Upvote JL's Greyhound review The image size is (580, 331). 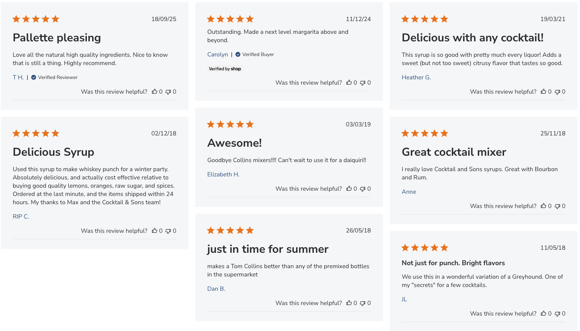tap(544, 313)
